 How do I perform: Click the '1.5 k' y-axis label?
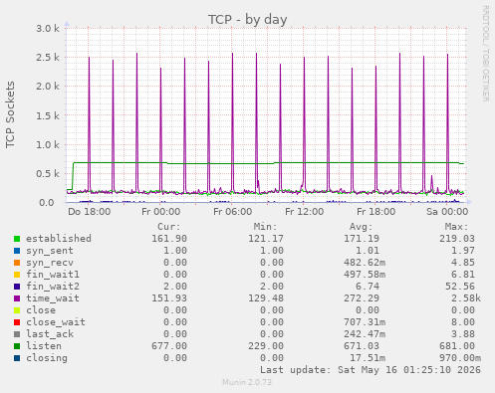pos(48,115)
